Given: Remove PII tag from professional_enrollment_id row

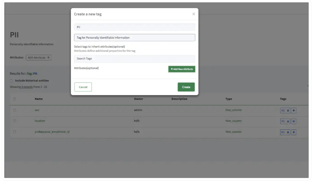Looking at the screenshot, I should pyautogui.click(x=288, y=132).
